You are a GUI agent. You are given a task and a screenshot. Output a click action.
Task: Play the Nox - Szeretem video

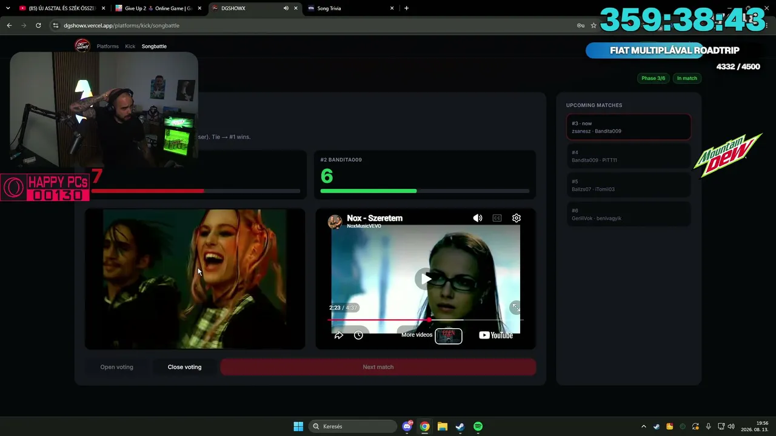click(x=426, y=279)
